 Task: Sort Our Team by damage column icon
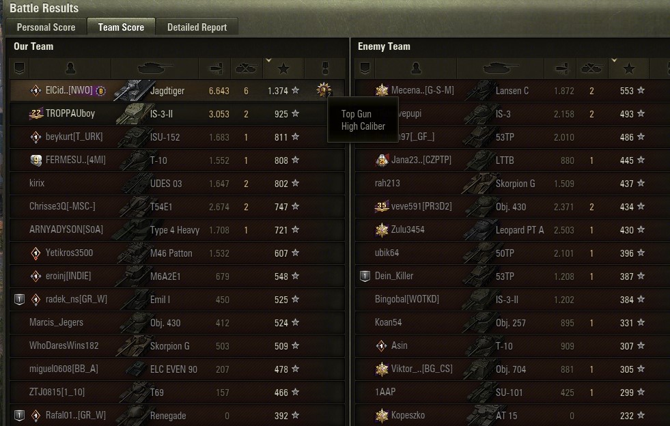click(215, 68)
